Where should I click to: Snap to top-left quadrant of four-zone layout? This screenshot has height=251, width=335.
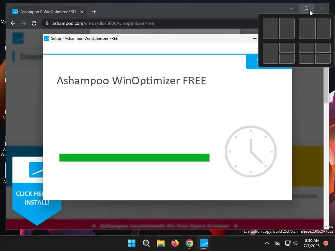click(306, 48)
